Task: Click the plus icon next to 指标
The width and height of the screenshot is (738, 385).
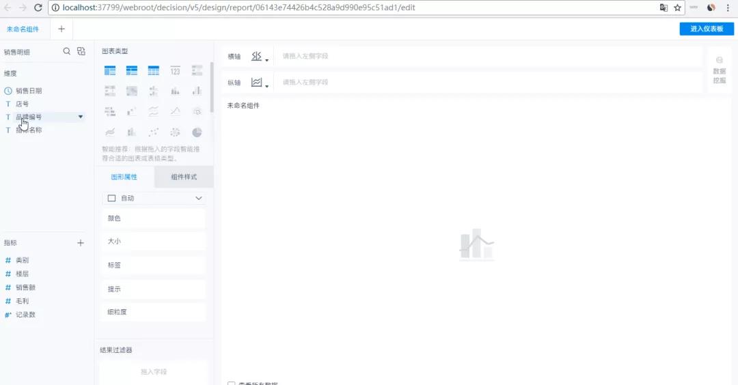Action: tap(81, 243)
